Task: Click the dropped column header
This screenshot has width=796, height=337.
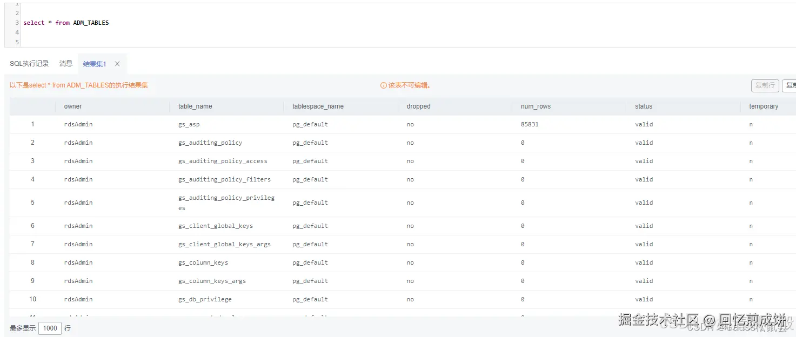Action: tap(418, 106)
